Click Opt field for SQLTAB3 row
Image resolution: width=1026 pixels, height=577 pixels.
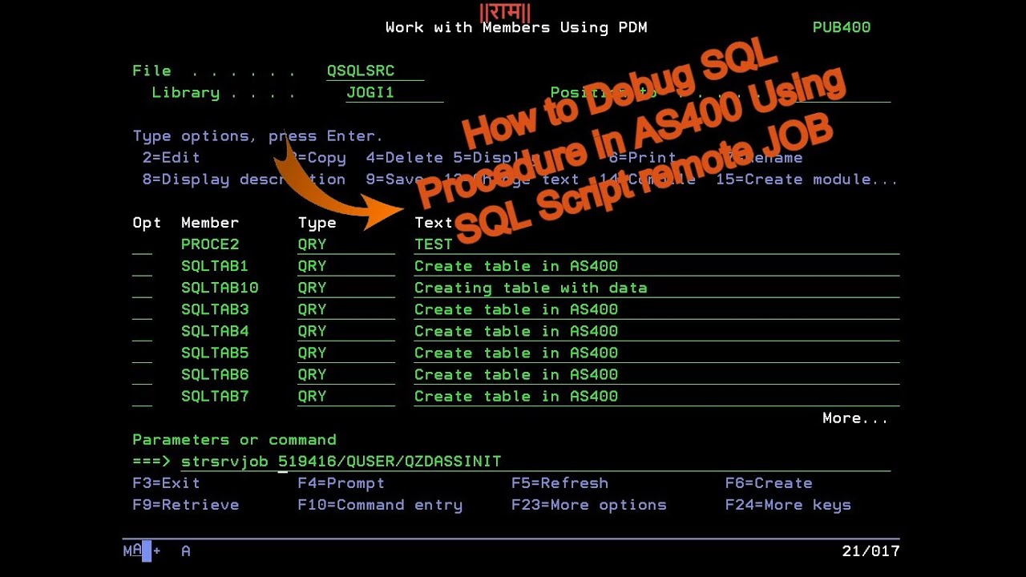pyautogui.click(x=142, y=310)
